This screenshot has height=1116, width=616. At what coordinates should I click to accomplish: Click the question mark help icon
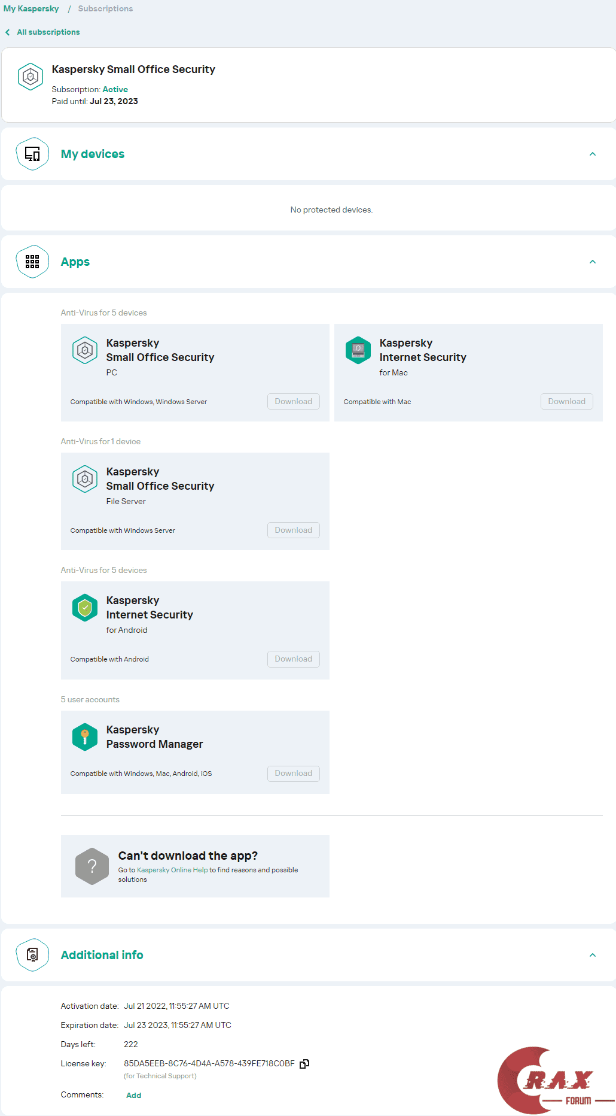tap(92, 866)
